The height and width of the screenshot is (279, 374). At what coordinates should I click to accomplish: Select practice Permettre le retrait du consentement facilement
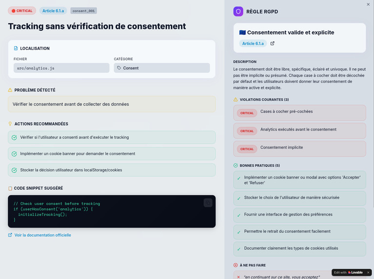coord(299,232)
